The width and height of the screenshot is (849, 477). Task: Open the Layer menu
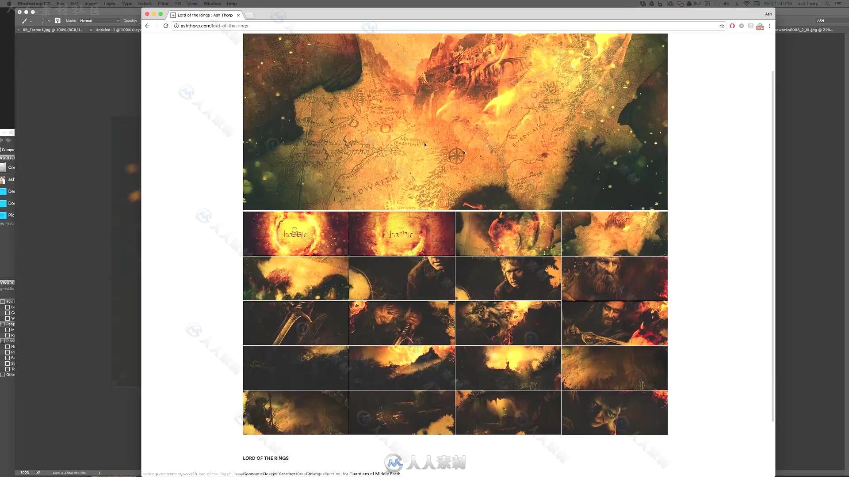pyautogui.click(x=110, y=4)
